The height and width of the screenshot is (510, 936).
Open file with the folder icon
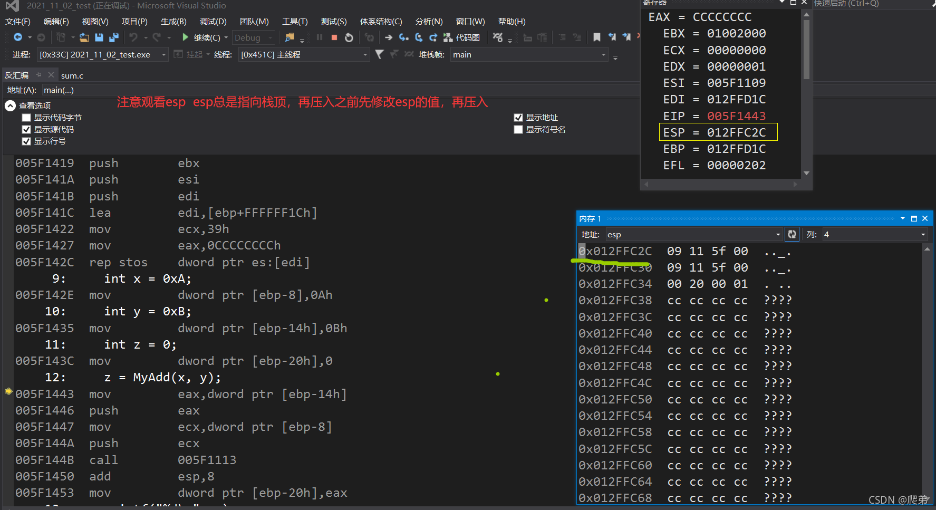click(84, 37)
